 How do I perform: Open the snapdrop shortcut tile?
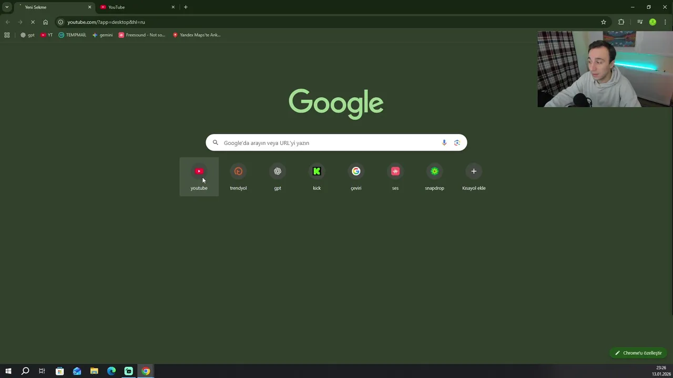pyautogui.click(x=434, y=177)
